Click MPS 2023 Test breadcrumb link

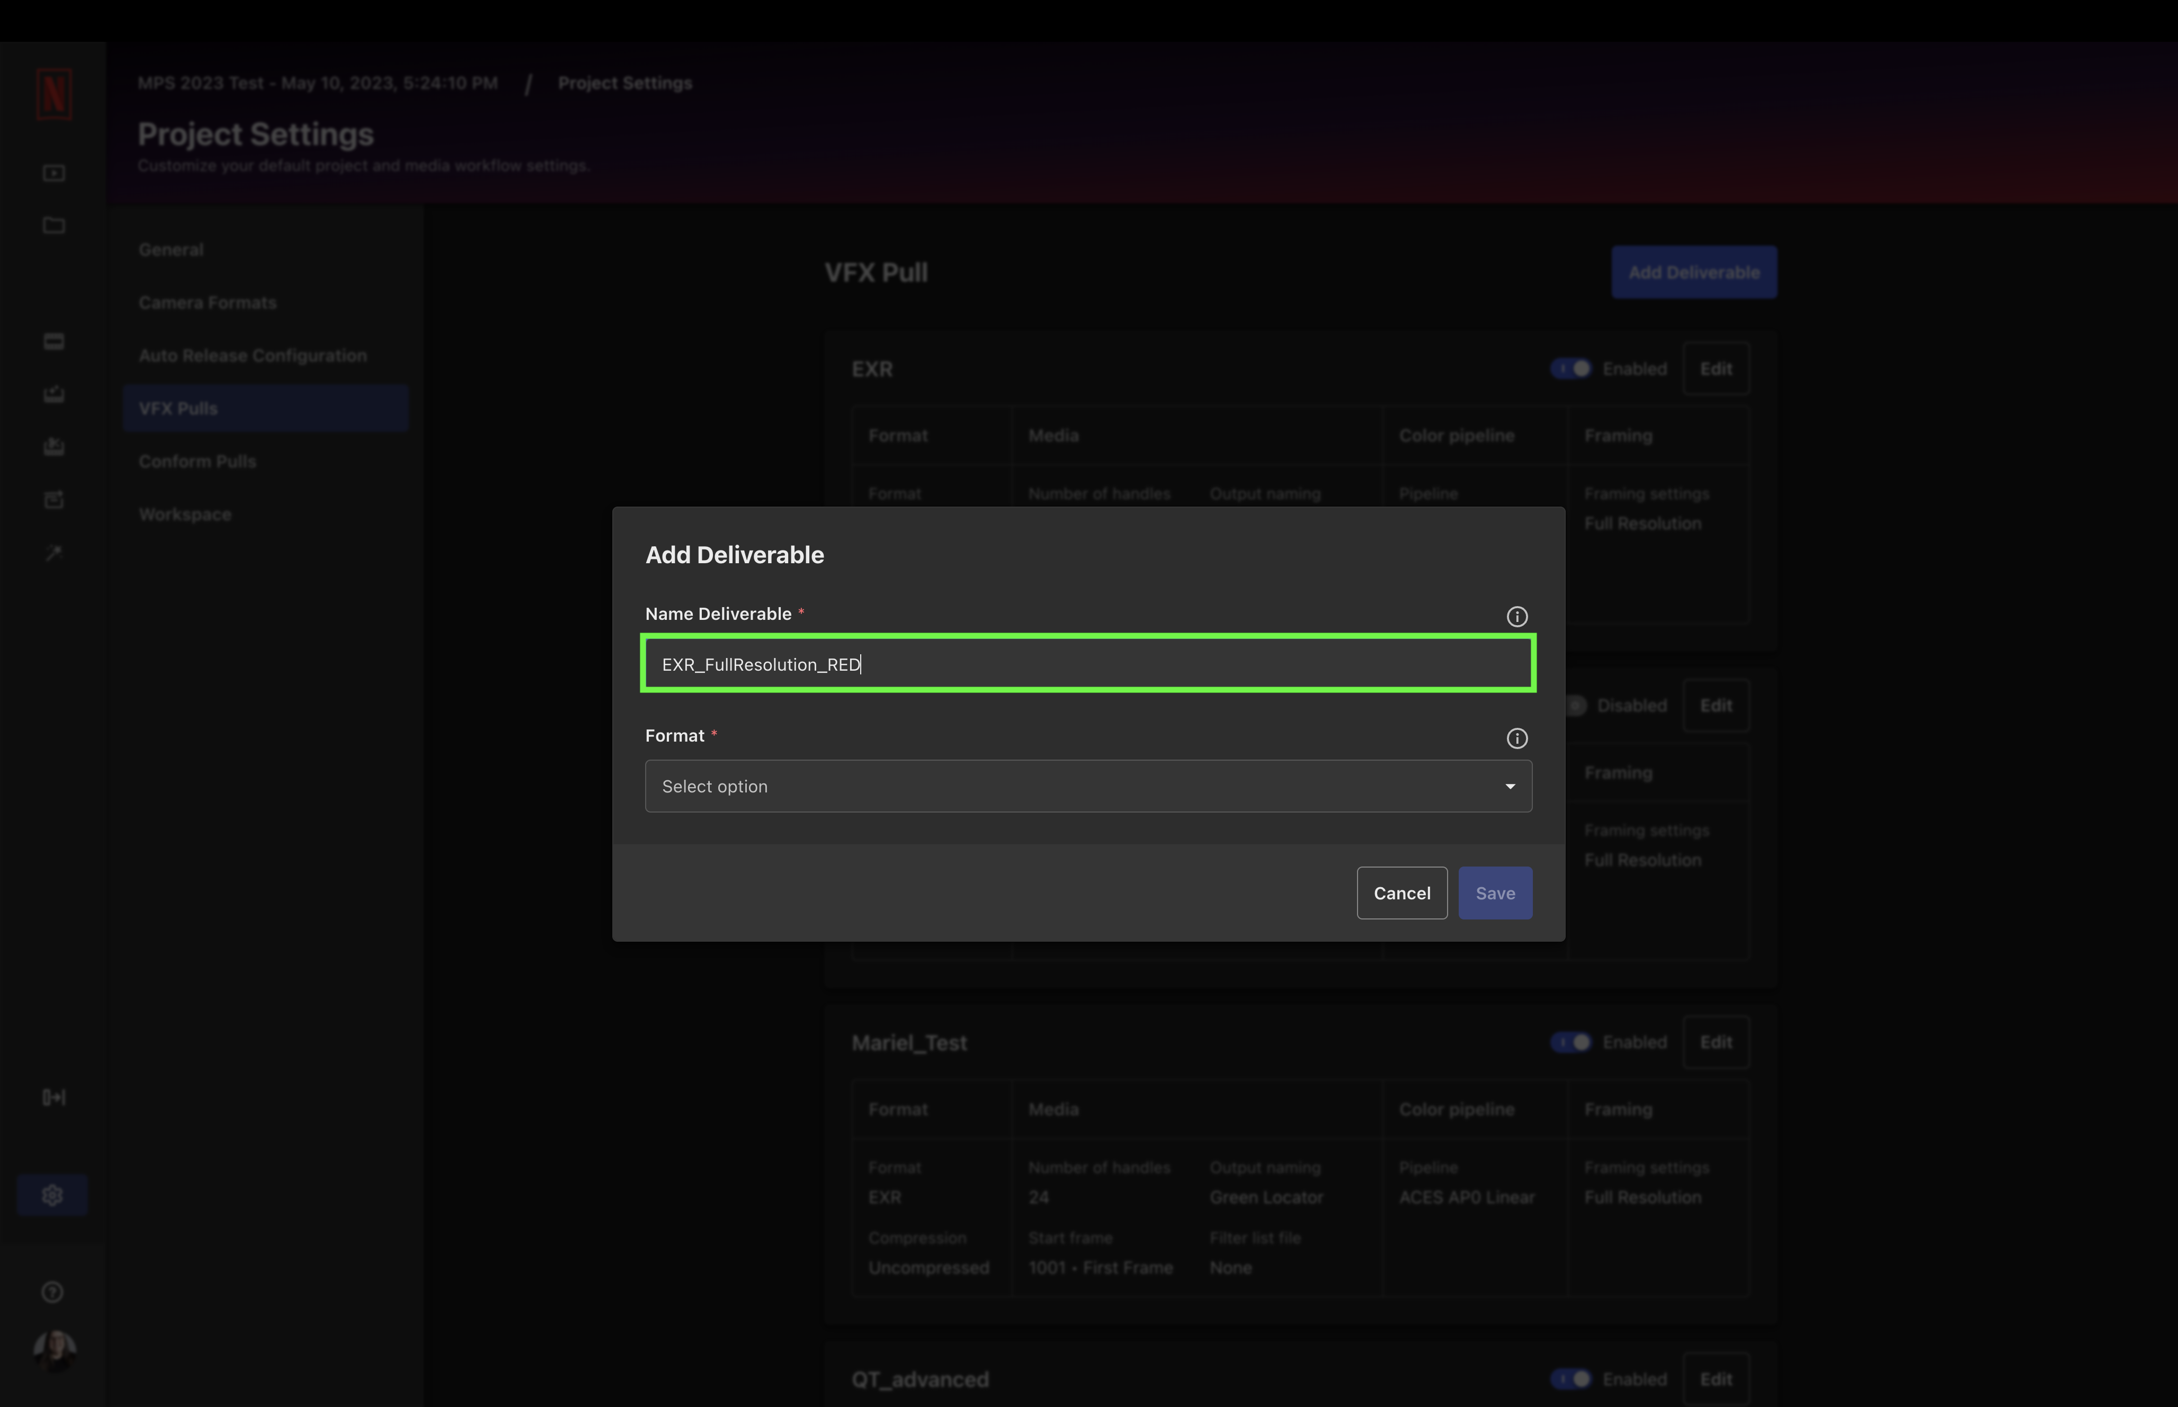tap(318, 83)
